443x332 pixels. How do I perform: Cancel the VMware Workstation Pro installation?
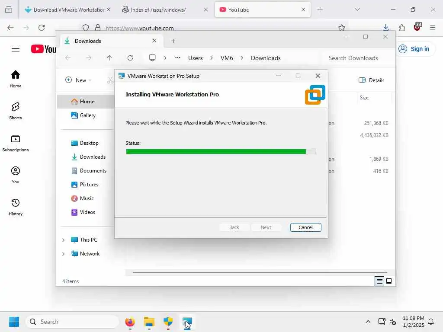pos(305,227)
